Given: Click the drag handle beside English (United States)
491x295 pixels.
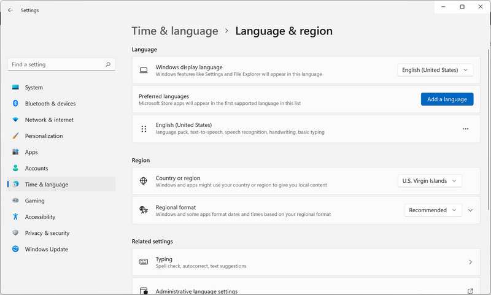Looking at the screenshot, I should click(x=144, y=129).
